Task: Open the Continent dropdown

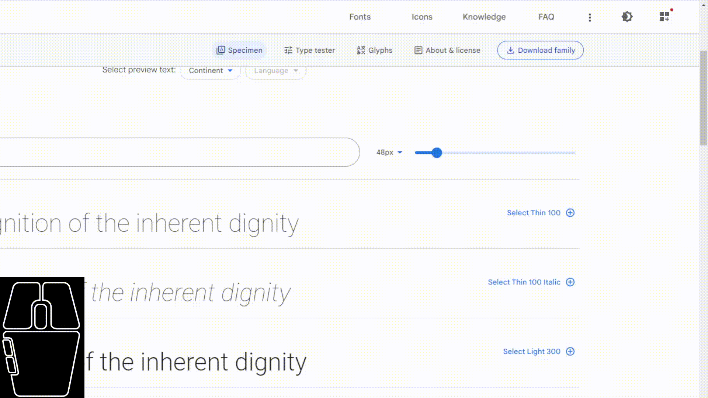Action: tap(210, 71)
